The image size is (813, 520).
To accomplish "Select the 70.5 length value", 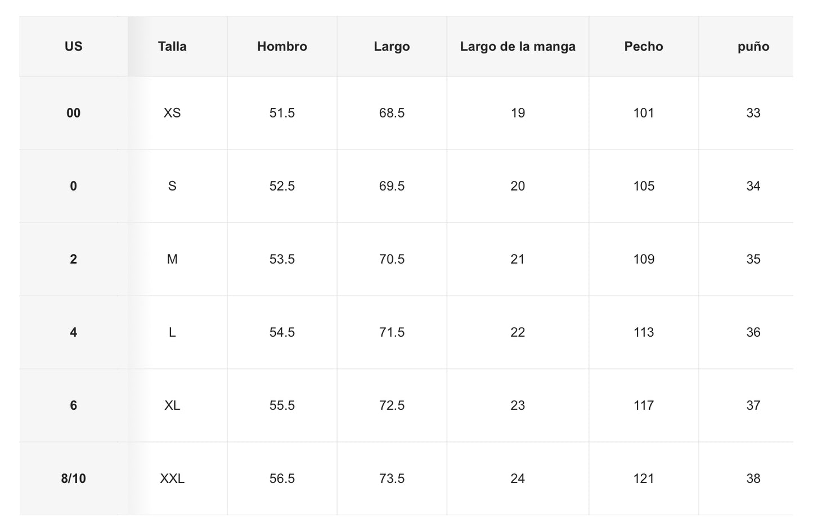I will [392, 259].
